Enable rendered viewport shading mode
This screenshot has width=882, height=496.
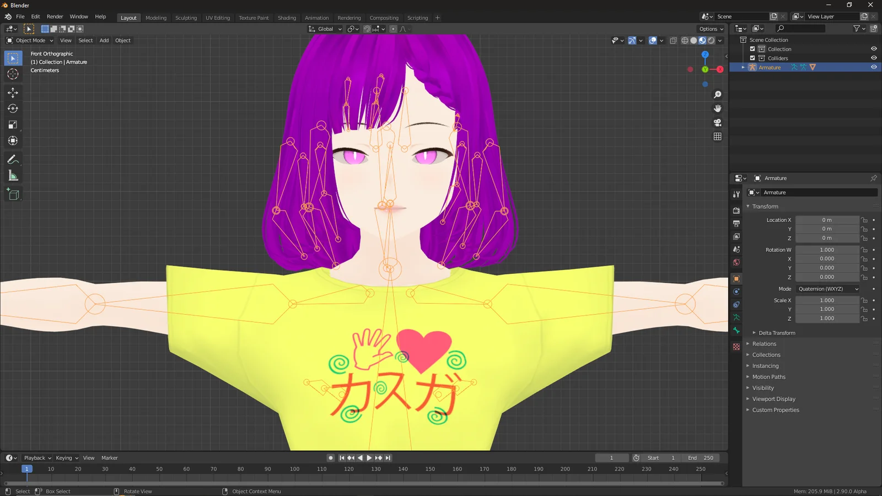(x=711, y=40)
